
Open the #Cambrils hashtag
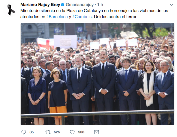point(82,17)
